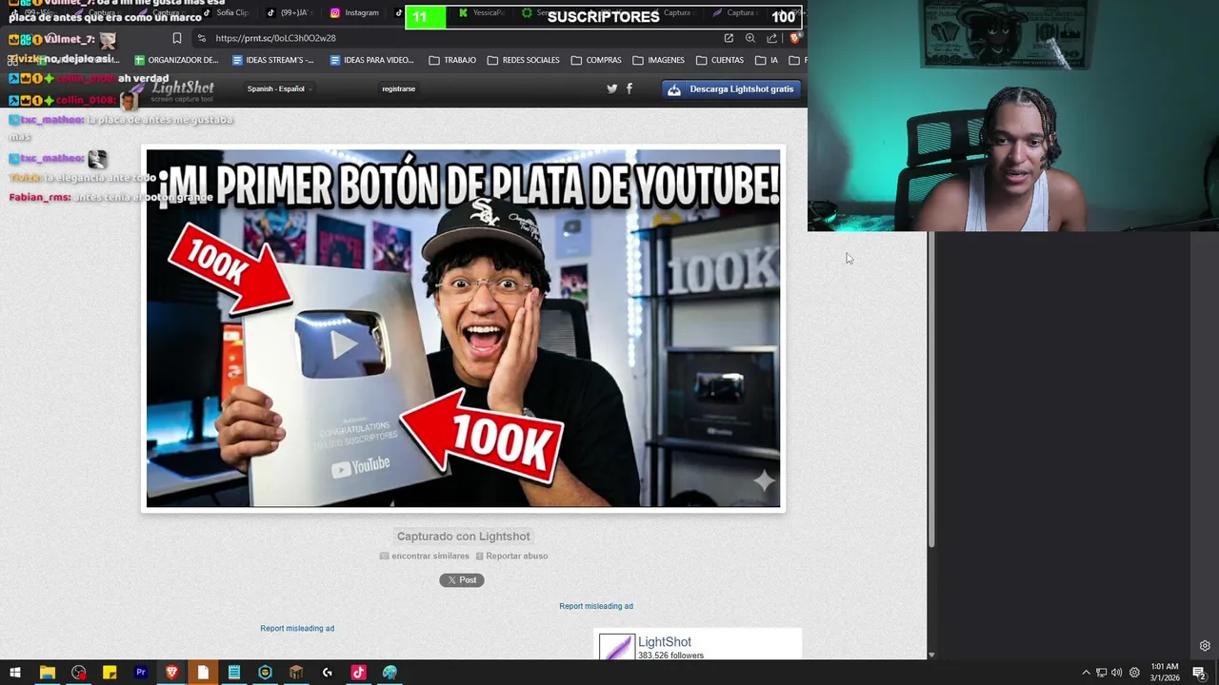Expand the IMAGENES bookmarks folder
The width and height of the screenshot is (1219, 685).
pos(658,60)
